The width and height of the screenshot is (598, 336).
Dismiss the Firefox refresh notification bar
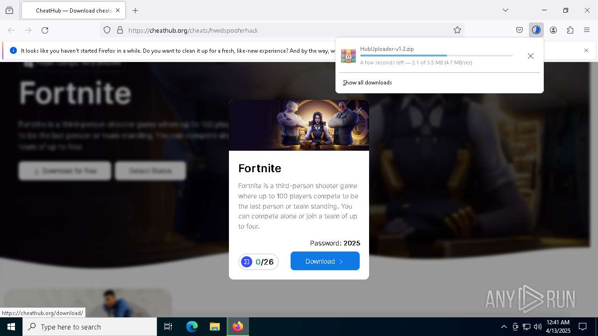[x=586, y=50]
